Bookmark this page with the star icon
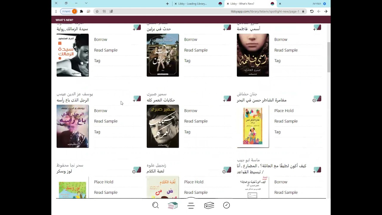The image size is (382, 215). [x=97, y=11]
